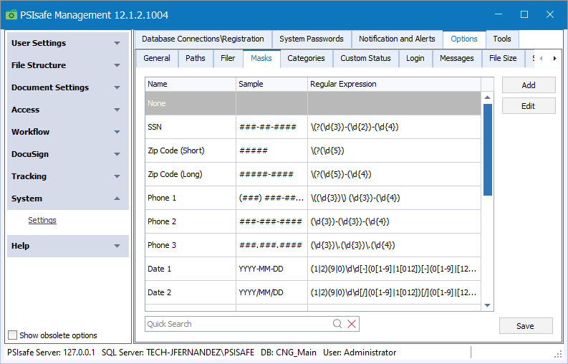Select the Options tab
This screenshot has width=568, height=364.
tap(464, 39)
